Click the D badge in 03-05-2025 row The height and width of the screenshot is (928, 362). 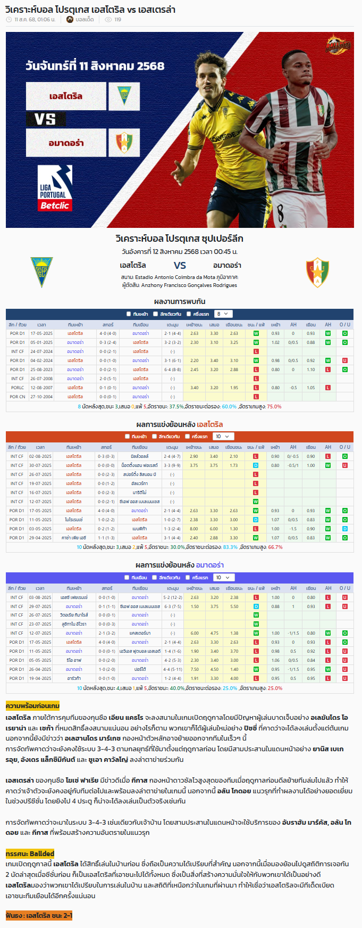[x=345, y=529]
